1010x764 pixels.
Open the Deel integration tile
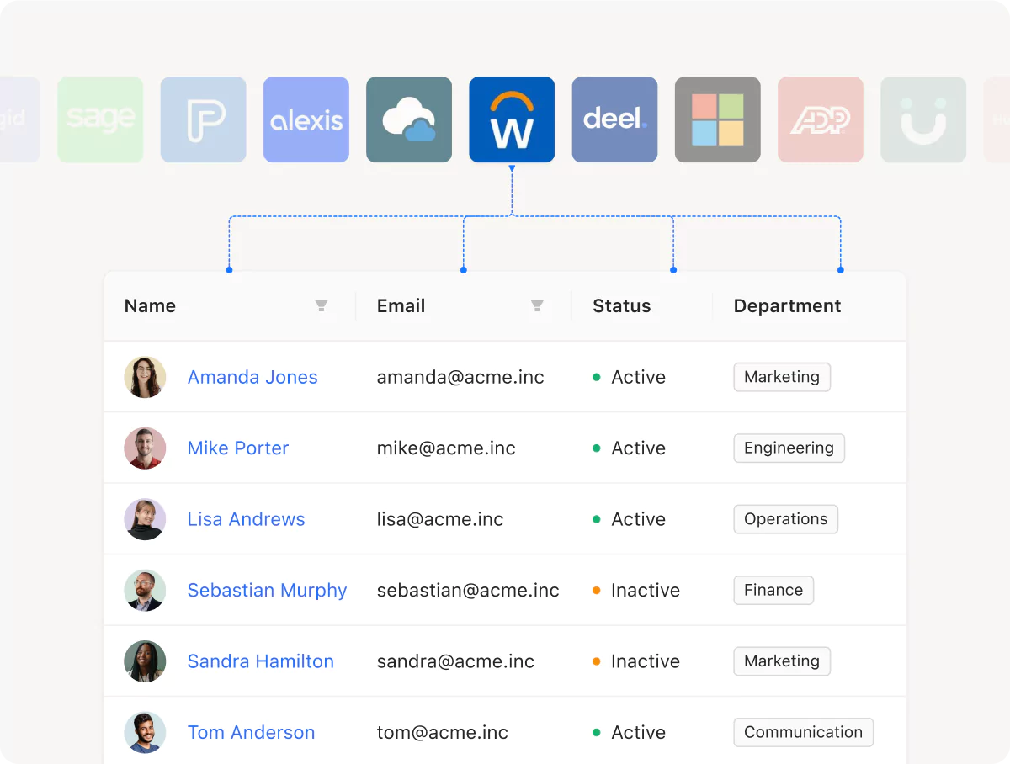click(614, 119)
